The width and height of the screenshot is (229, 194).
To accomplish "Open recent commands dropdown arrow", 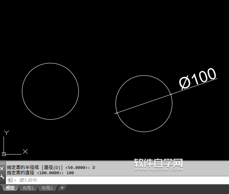I will tap(15, 180).
